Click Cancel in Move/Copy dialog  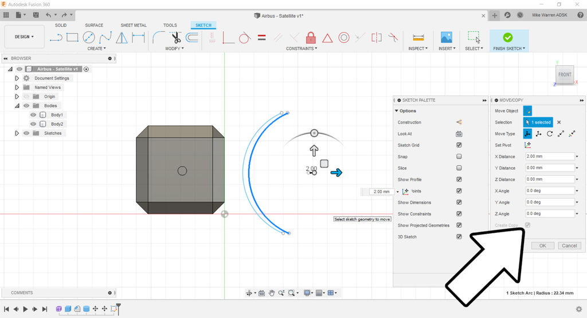(x=569, y=245)
